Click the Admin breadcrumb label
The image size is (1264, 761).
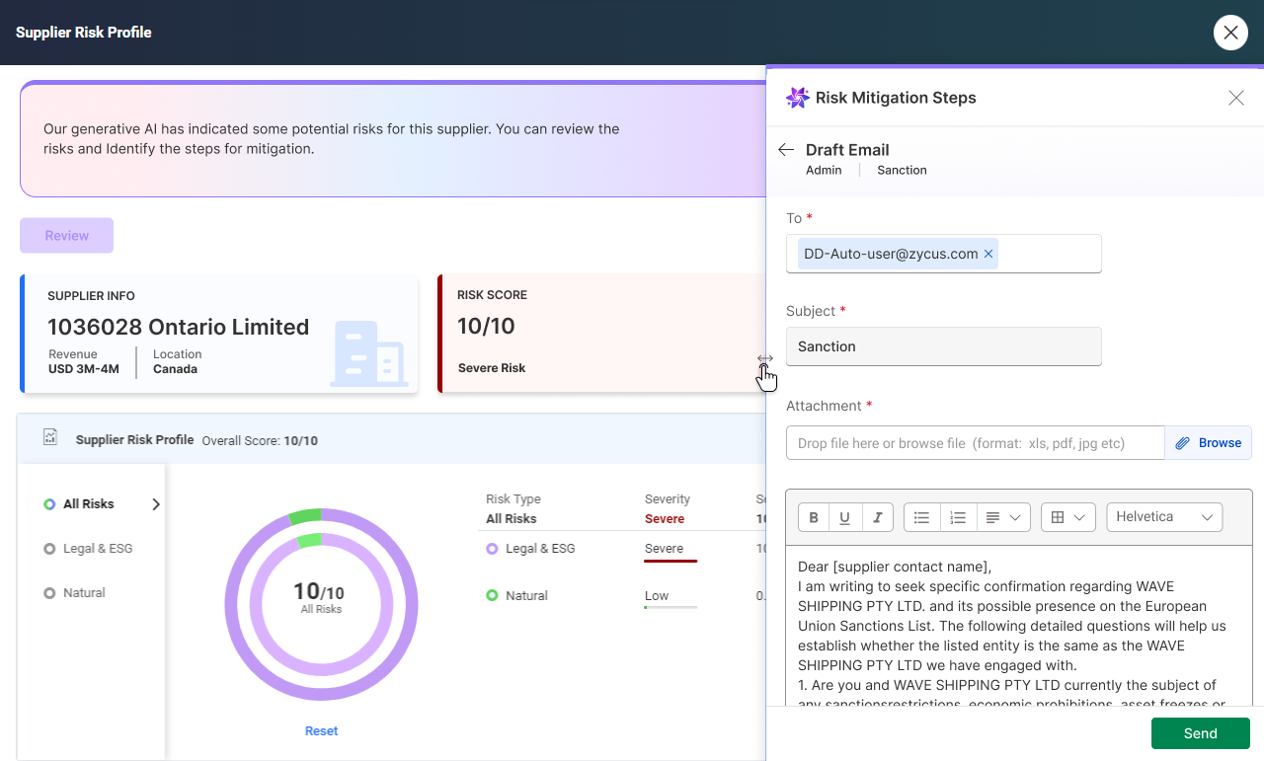[x=824, y=170]
